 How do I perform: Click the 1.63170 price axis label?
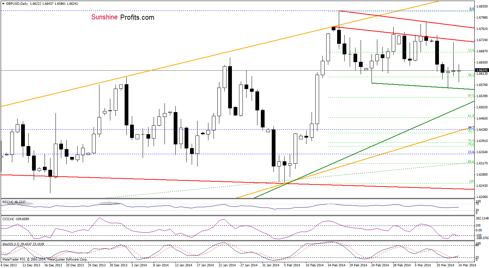[x=483, y=163]
